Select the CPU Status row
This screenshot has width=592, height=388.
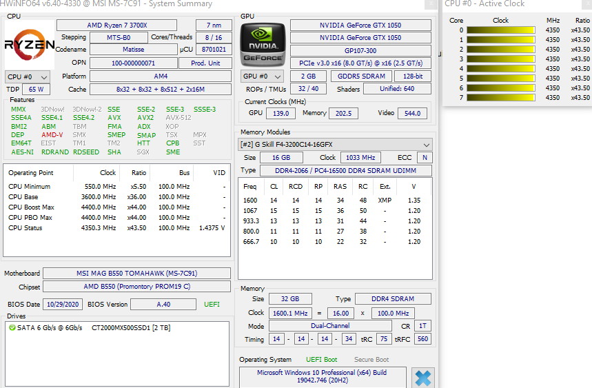116,228
